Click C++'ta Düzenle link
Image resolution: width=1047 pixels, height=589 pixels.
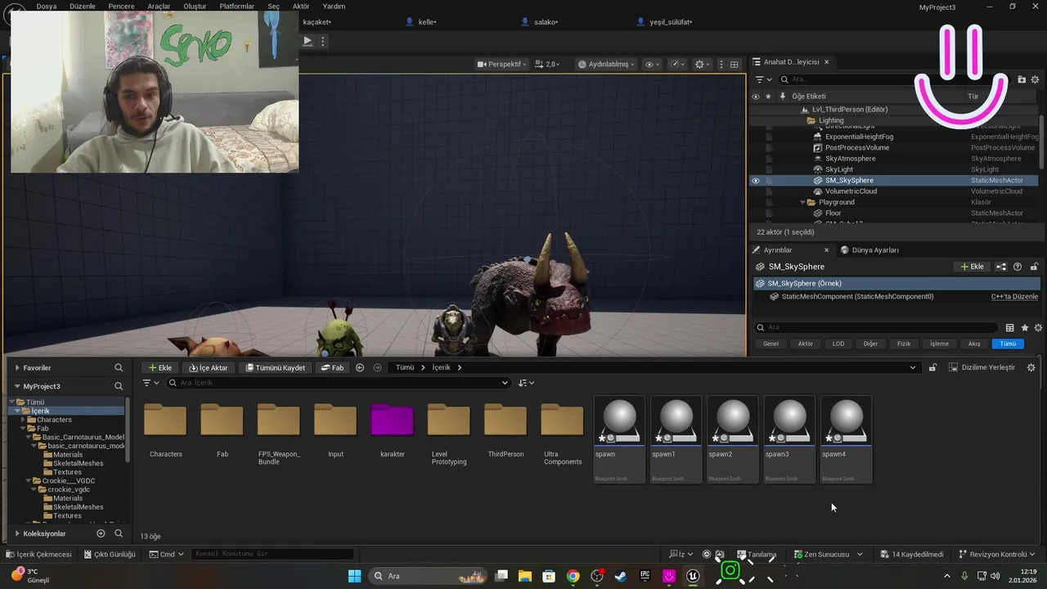pos(1014,297)
